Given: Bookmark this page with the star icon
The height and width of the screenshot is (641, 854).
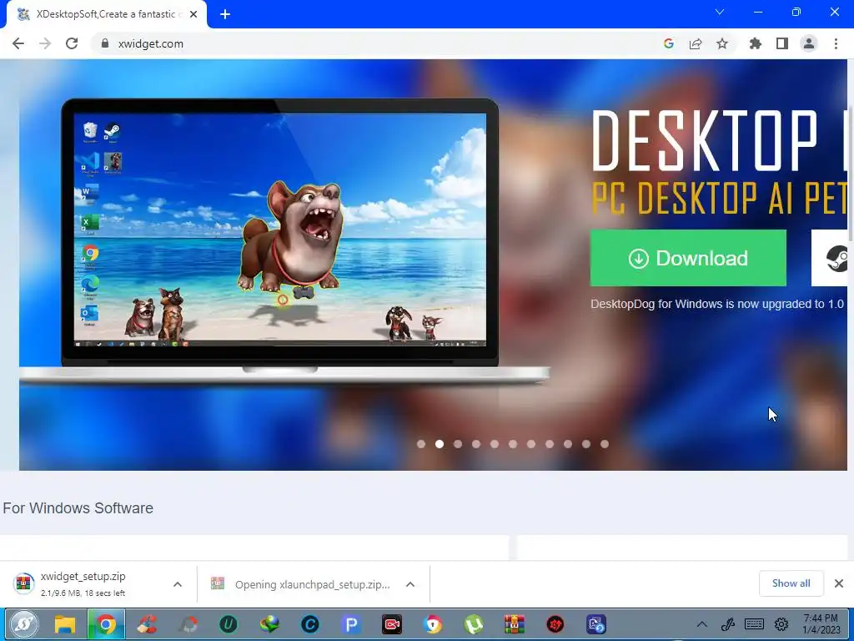Looking at the screenshot, I should coord(722,43).
